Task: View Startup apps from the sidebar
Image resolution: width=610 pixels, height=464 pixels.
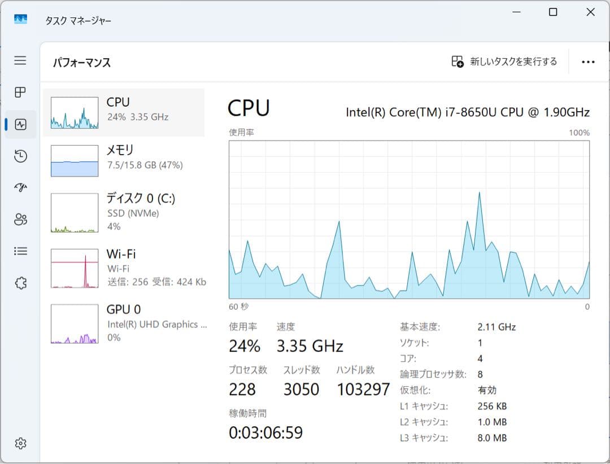Action: point(20,187)
